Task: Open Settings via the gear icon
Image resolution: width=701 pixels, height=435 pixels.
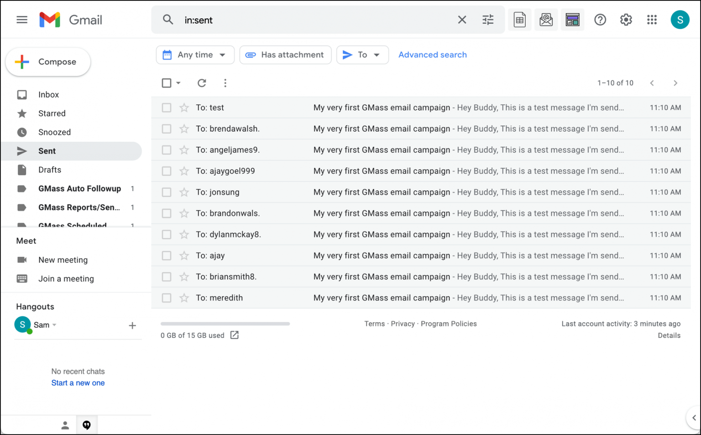Action: (x=626, y=20)
